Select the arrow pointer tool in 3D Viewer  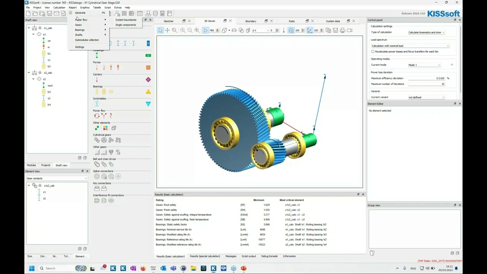(x=161, y=30)
